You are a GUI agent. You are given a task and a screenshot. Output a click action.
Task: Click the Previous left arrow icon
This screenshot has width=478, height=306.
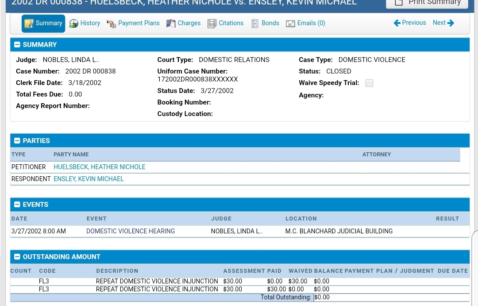coord(397,23)
